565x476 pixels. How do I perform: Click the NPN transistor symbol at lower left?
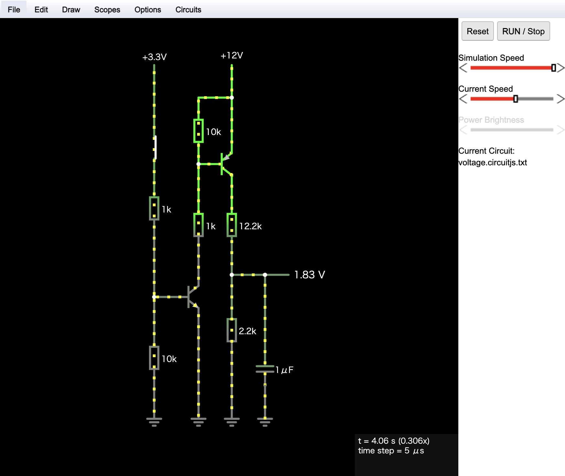point(193,297)
